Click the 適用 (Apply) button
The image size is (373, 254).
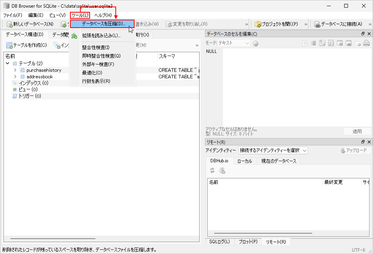pos(357,131)
